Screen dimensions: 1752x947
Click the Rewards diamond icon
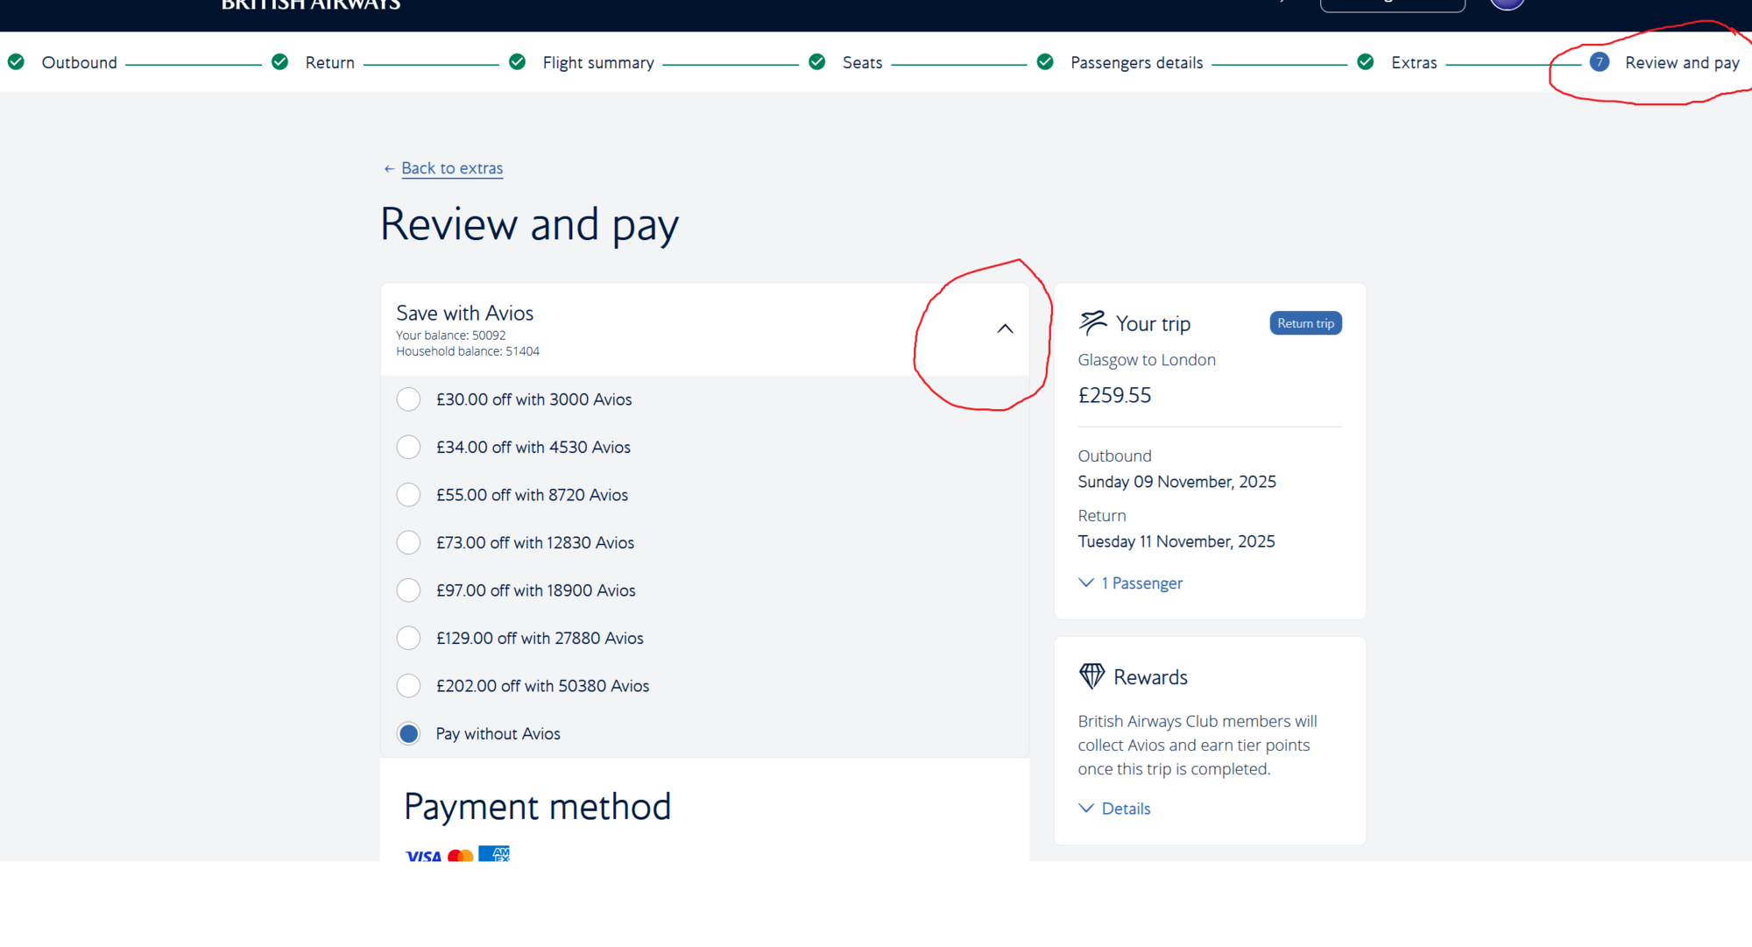click(x=1091, y=676)
